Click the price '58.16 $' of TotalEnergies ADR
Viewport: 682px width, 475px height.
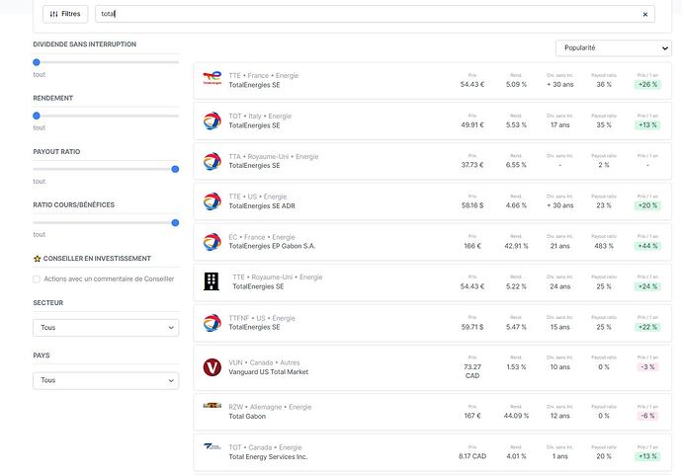coord(472,205)
